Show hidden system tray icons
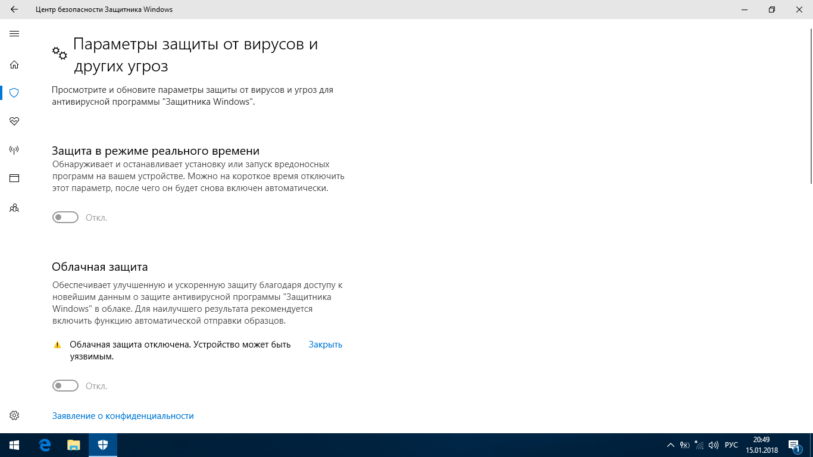The height and width of the screenshot is (457, 813). pos(671,445)
